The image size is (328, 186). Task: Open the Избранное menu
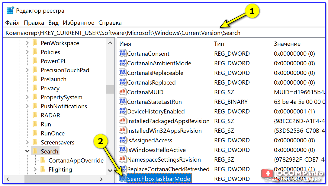coord(79,23)
